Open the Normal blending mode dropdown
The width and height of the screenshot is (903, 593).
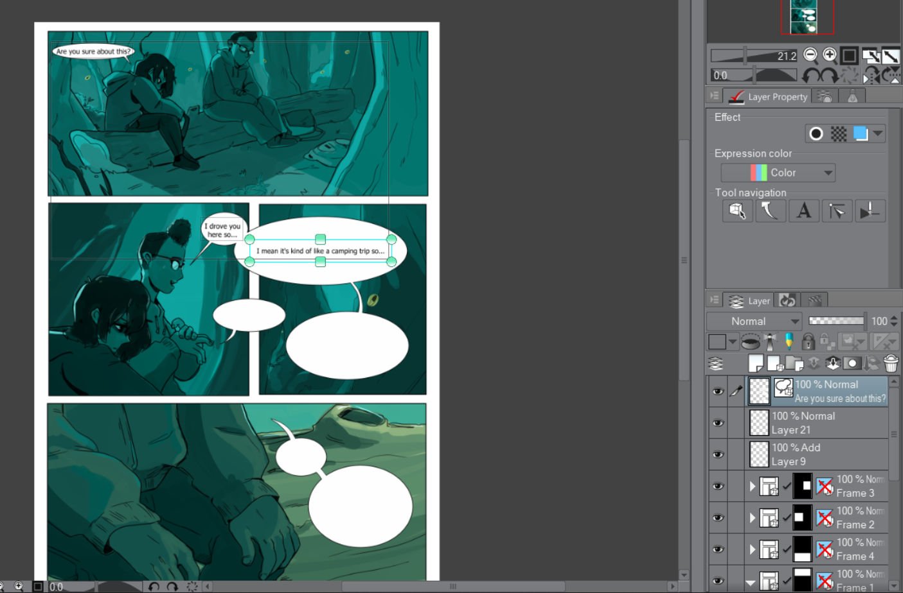pyautogui.click(x=754, y=321)
